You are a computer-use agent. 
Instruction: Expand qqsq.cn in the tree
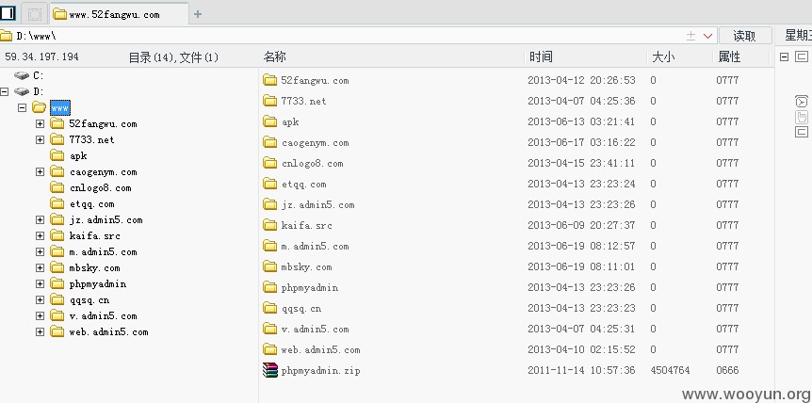click(x=40, y=300)
